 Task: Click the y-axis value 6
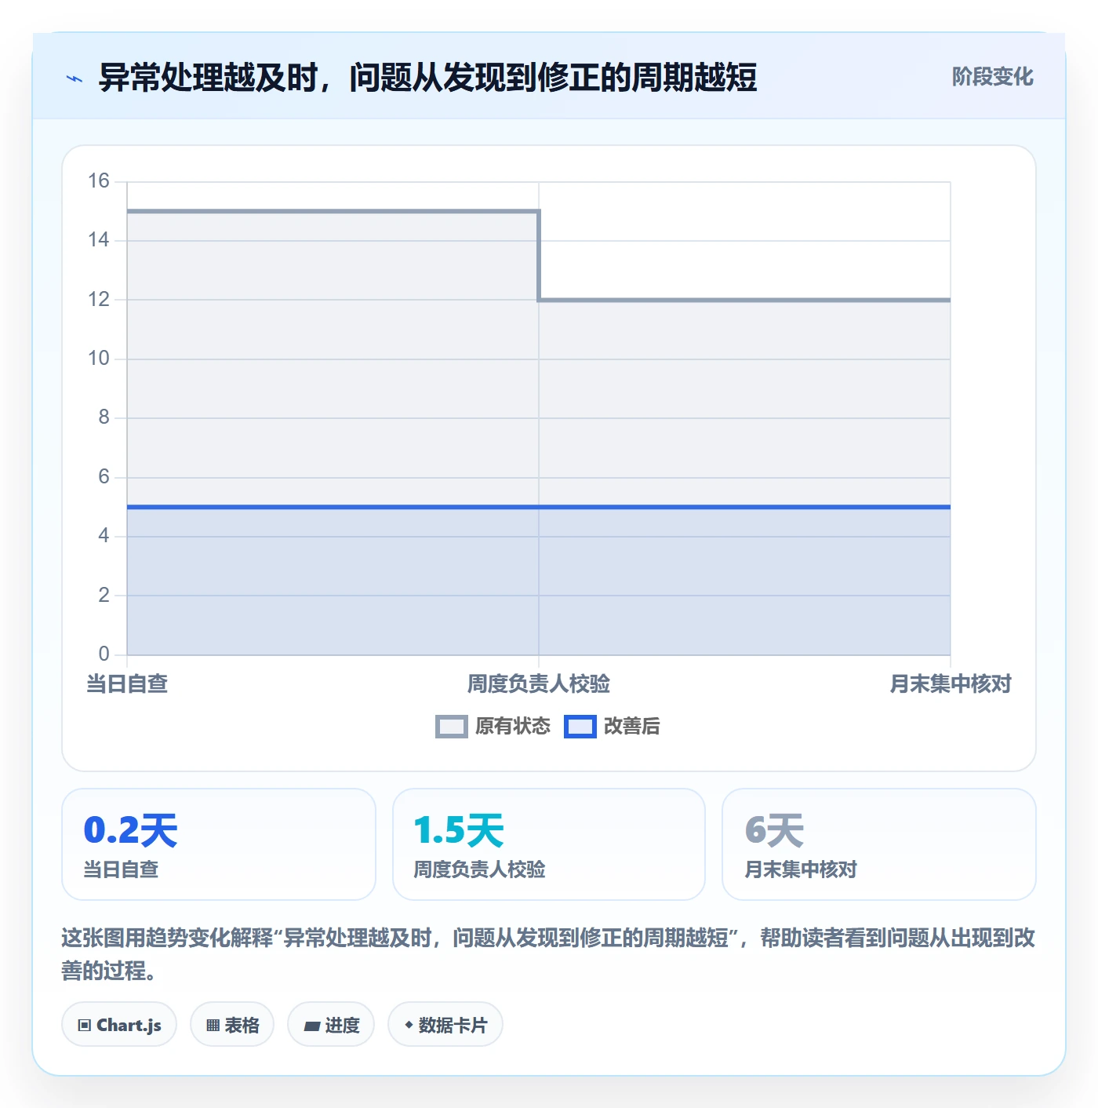pyautogui.click(x=104, y=477)
